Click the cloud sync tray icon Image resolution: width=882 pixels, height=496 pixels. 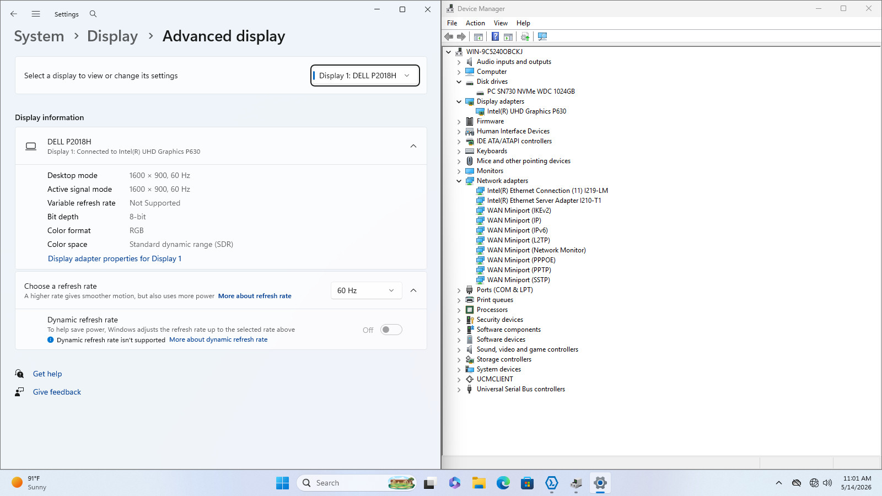click(x=797, y=483)
